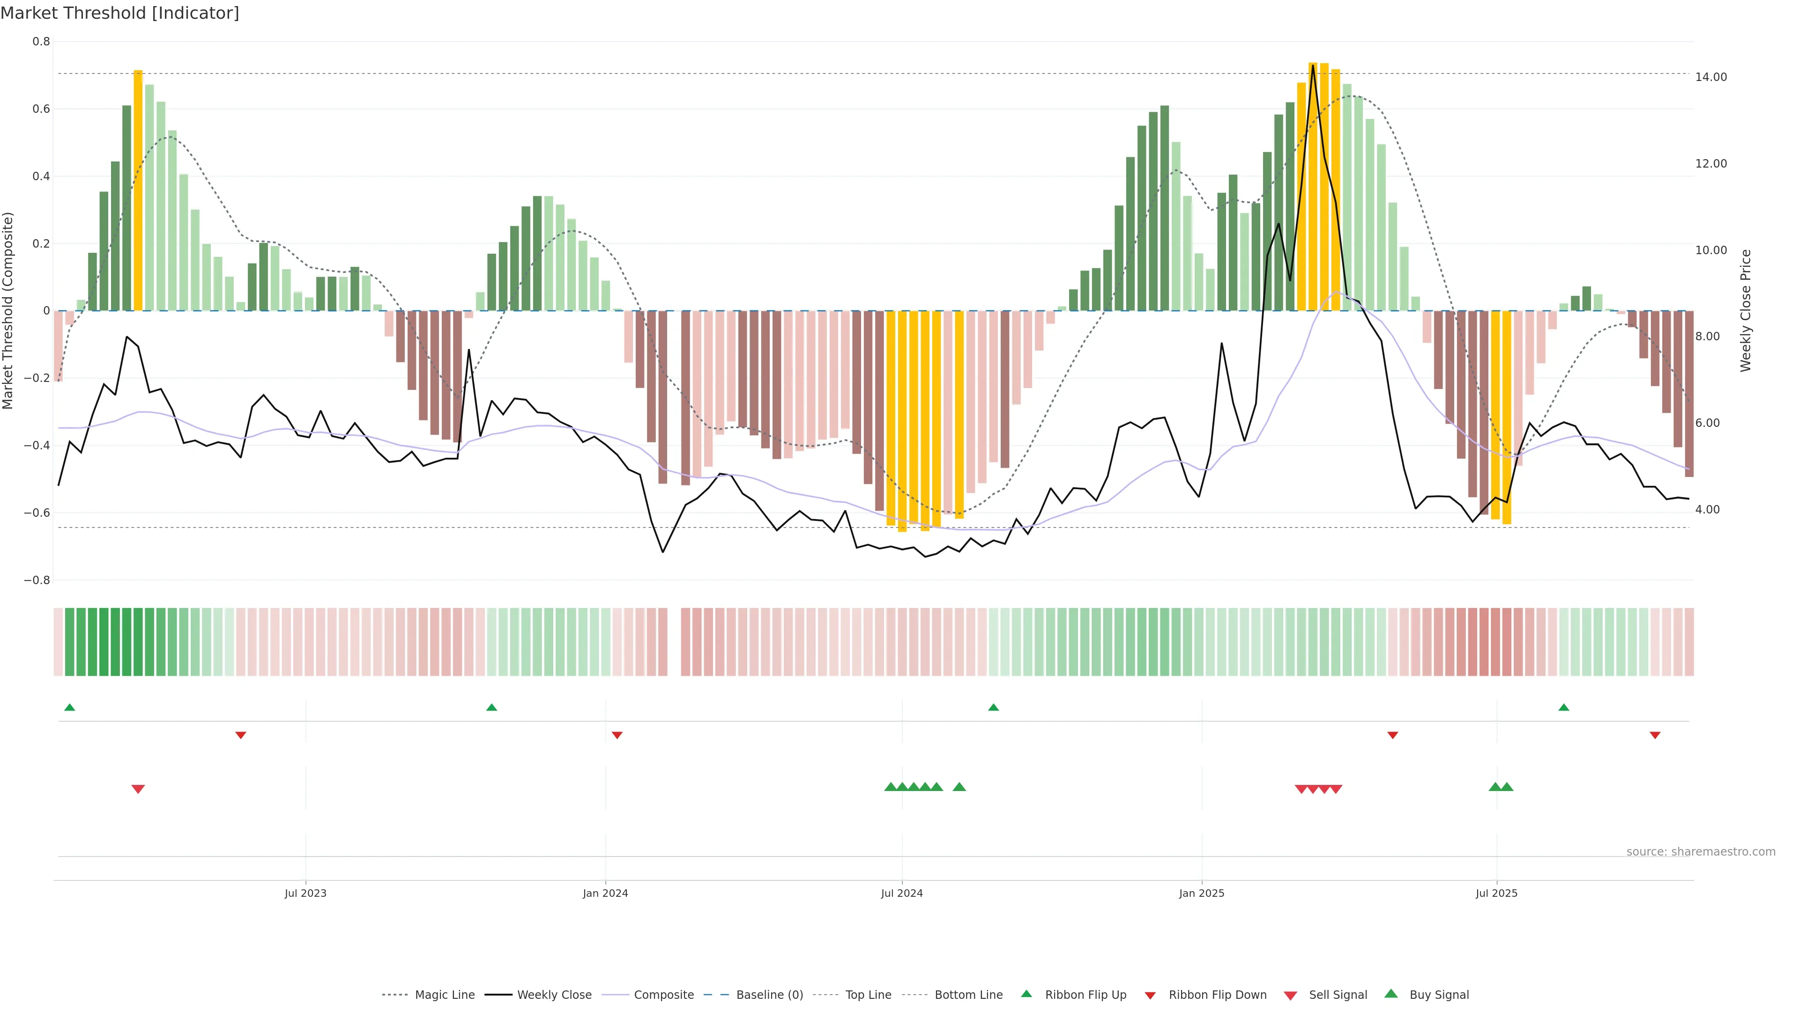The height and width of the screenshot is (1011, 1799).
Task: Click the Sell Signal red triangle in legend
Action: pos(1290,996)
